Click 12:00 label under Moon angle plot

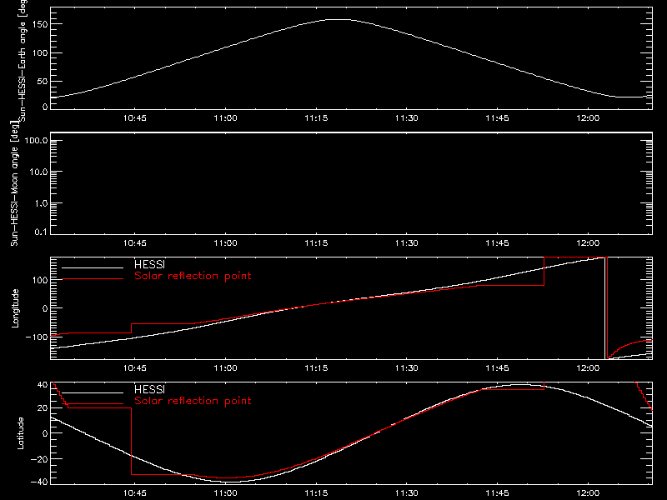pos(588,243)
